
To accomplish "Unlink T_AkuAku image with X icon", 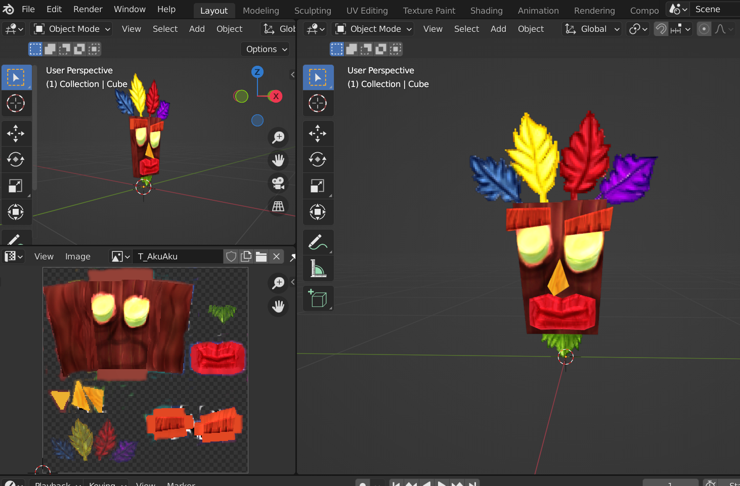I will 276,256.
